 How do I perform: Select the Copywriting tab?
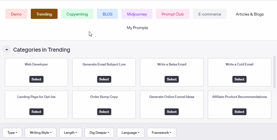pyautogui.click(x=77, y=14)
